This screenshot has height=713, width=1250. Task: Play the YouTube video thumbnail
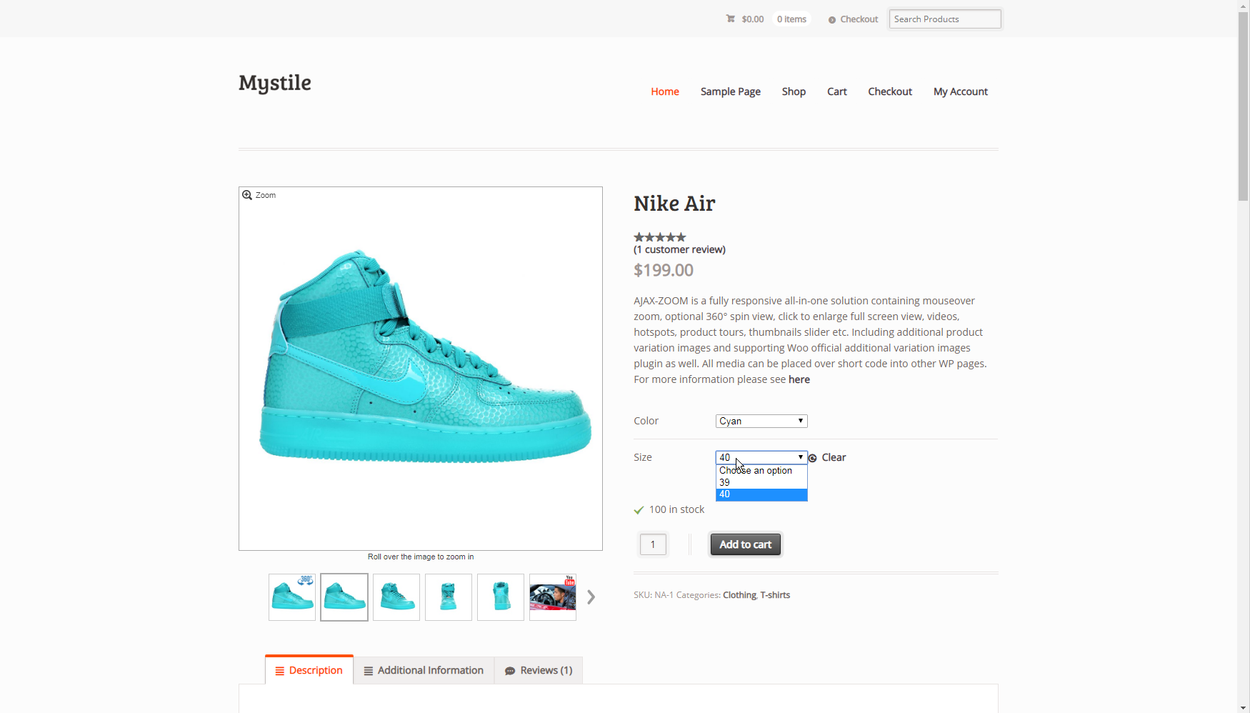pyautogui.click(x=553, y=597)
